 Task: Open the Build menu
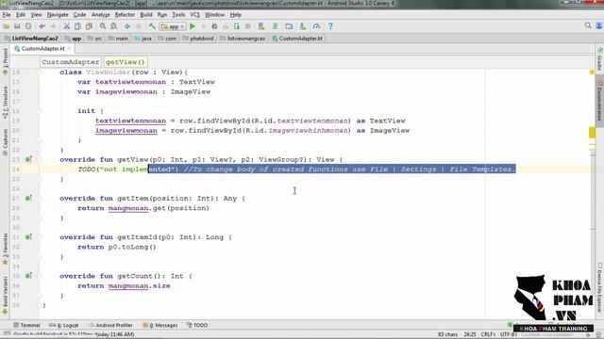click(x=146, y=15)
